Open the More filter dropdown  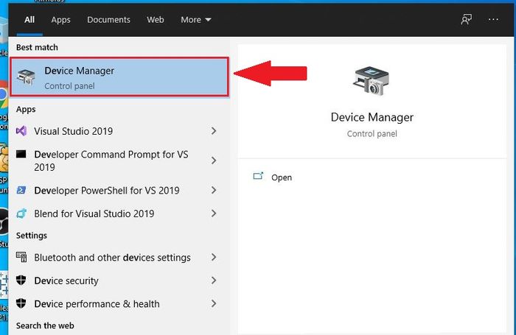click(196, 20)
